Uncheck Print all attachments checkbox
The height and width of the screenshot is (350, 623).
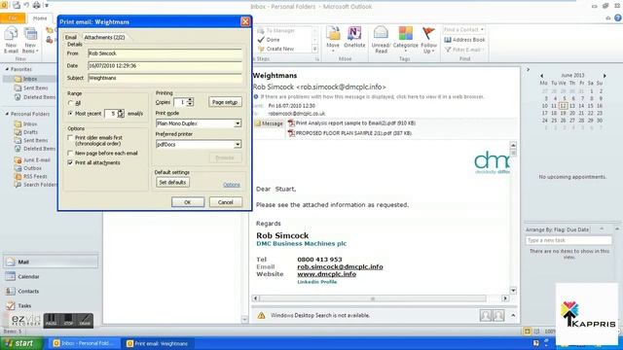click(70, 162)
